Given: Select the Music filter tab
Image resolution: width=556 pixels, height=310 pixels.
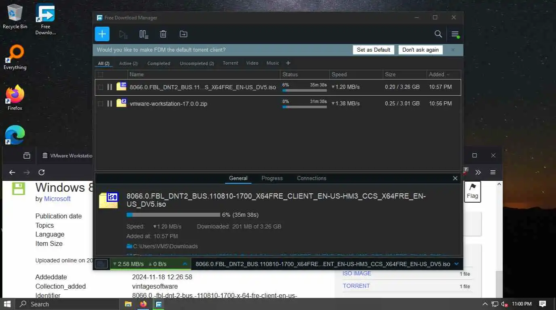Looking at the screenshot, I should (273, 63).
